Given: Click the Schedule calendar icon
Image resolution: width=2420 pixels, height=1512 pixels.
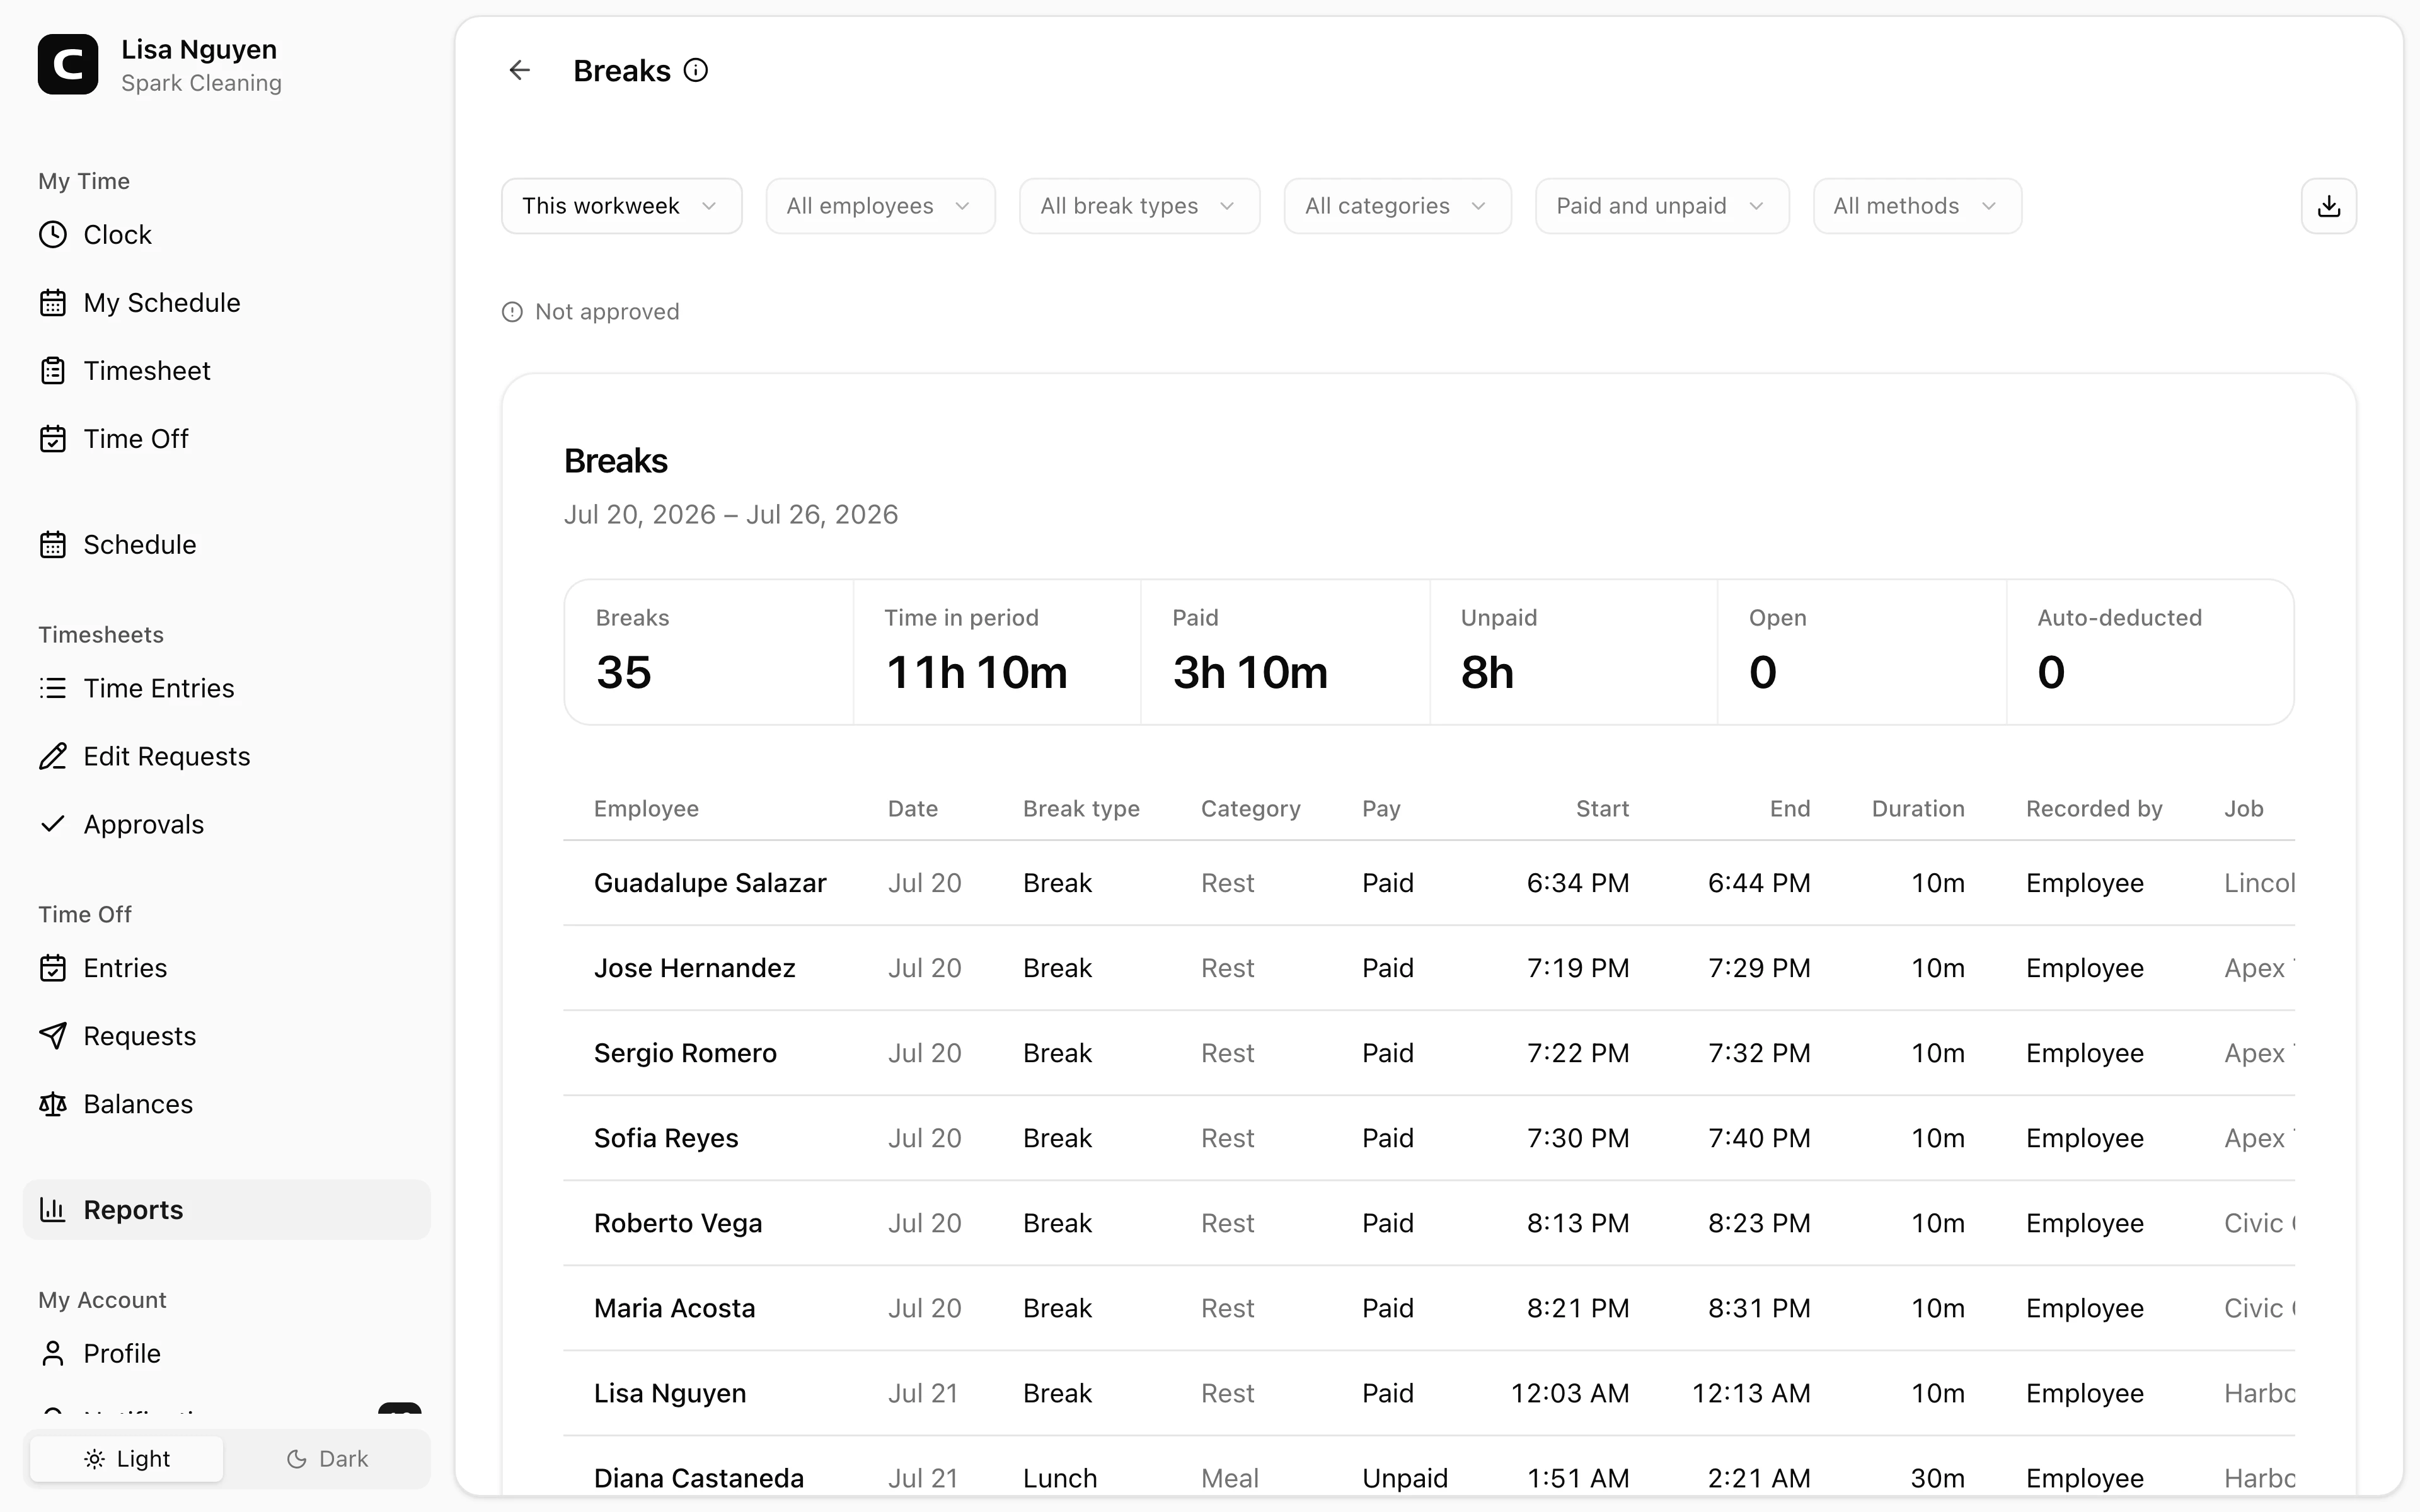Looking at the screenshot, I should tap(53, 545).
